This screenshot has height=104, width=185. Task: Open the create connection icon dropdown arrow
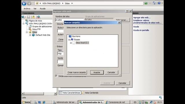point(25,17)
